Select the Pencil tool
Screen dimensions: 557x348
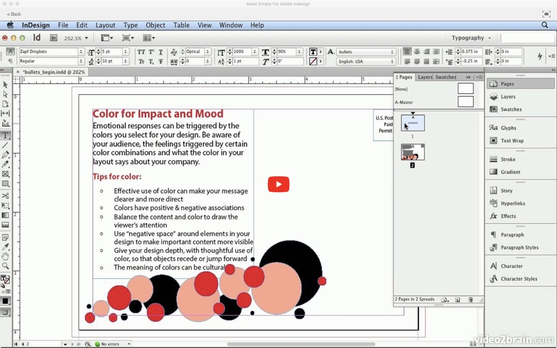[x=5, y=165]
